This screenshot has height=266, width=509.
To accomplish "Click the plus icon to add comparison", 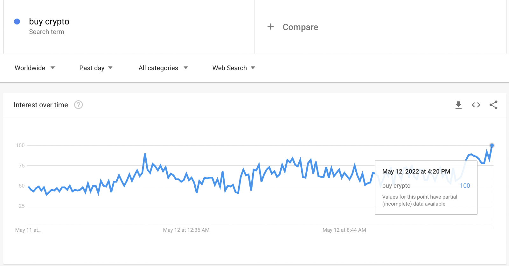I will click(x=270, y=27).
